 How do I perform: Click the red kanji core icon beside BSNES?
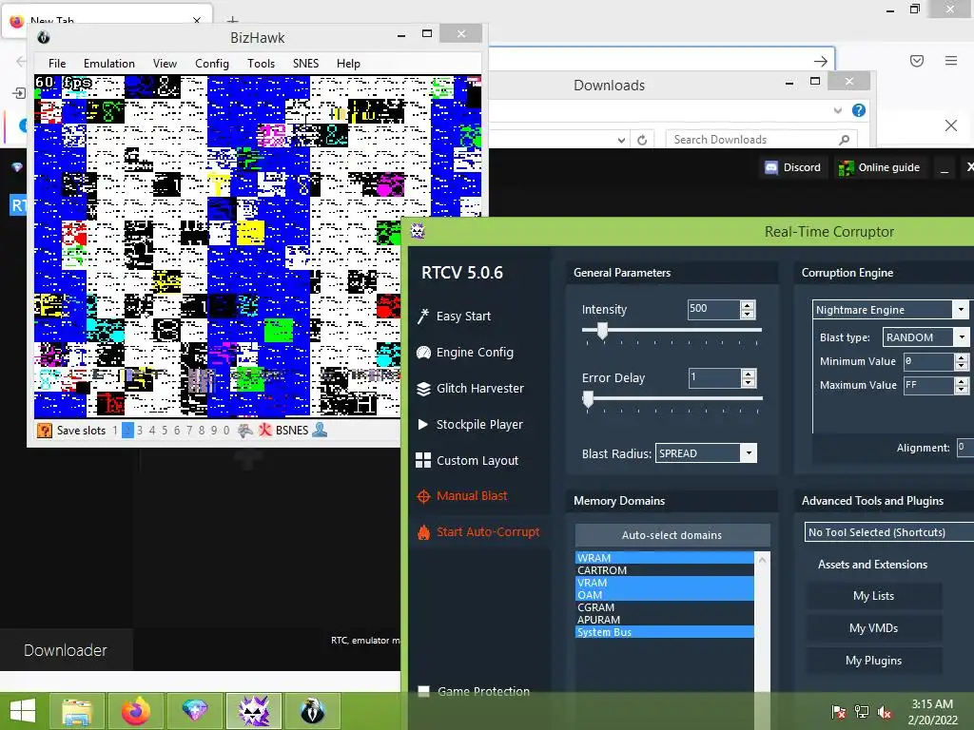(265, 431)
